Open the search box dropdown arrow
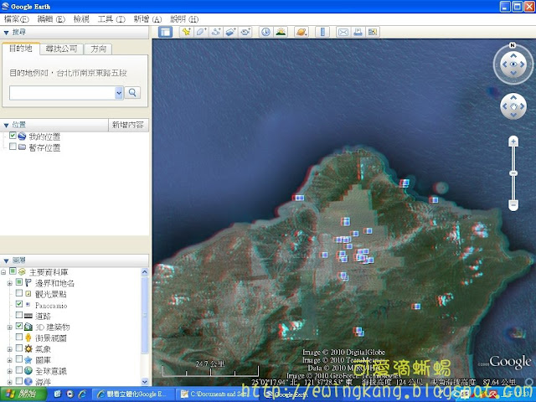The height and width of the screenshot is (402, 536). pos(119,93)
